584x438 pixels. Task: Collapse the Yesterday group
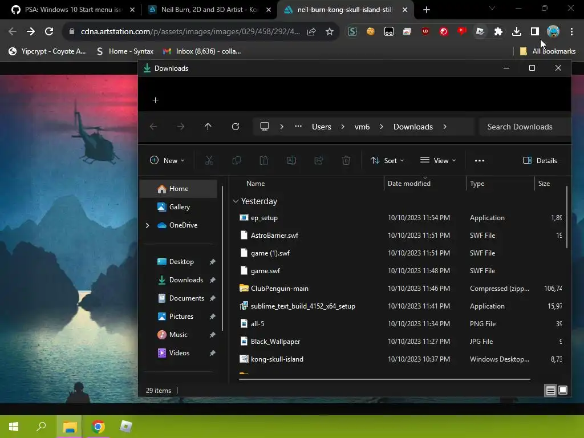click(x=236, y=201)
